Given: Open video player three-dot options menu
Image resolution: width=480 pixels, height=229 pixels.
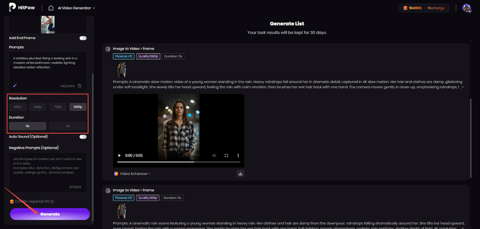Looking at the screenshot, I should [x=238, y=156].
